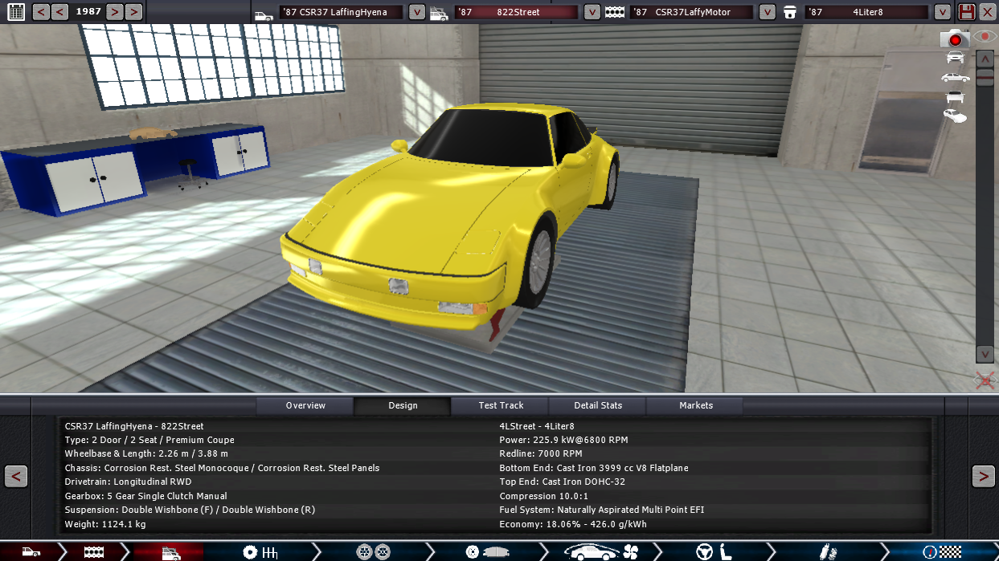Open the calendar icon in top bar
This screenshot has height=561, width=999.
[x=16, y=12]
